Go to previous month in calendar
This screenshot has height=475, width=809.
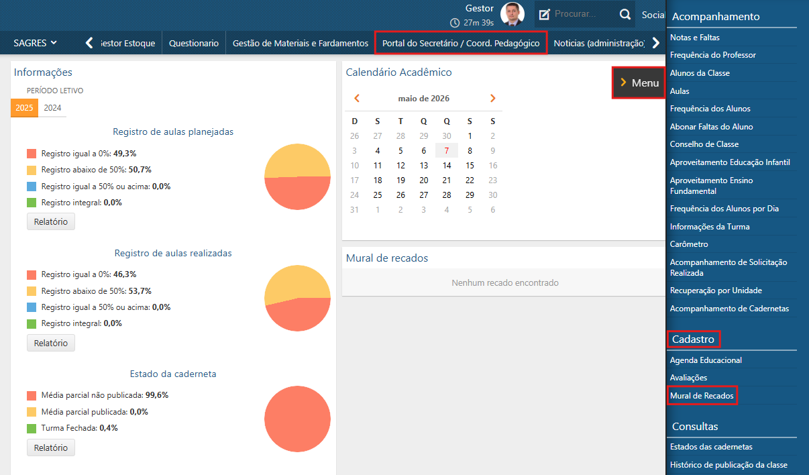tap(357, 99)
